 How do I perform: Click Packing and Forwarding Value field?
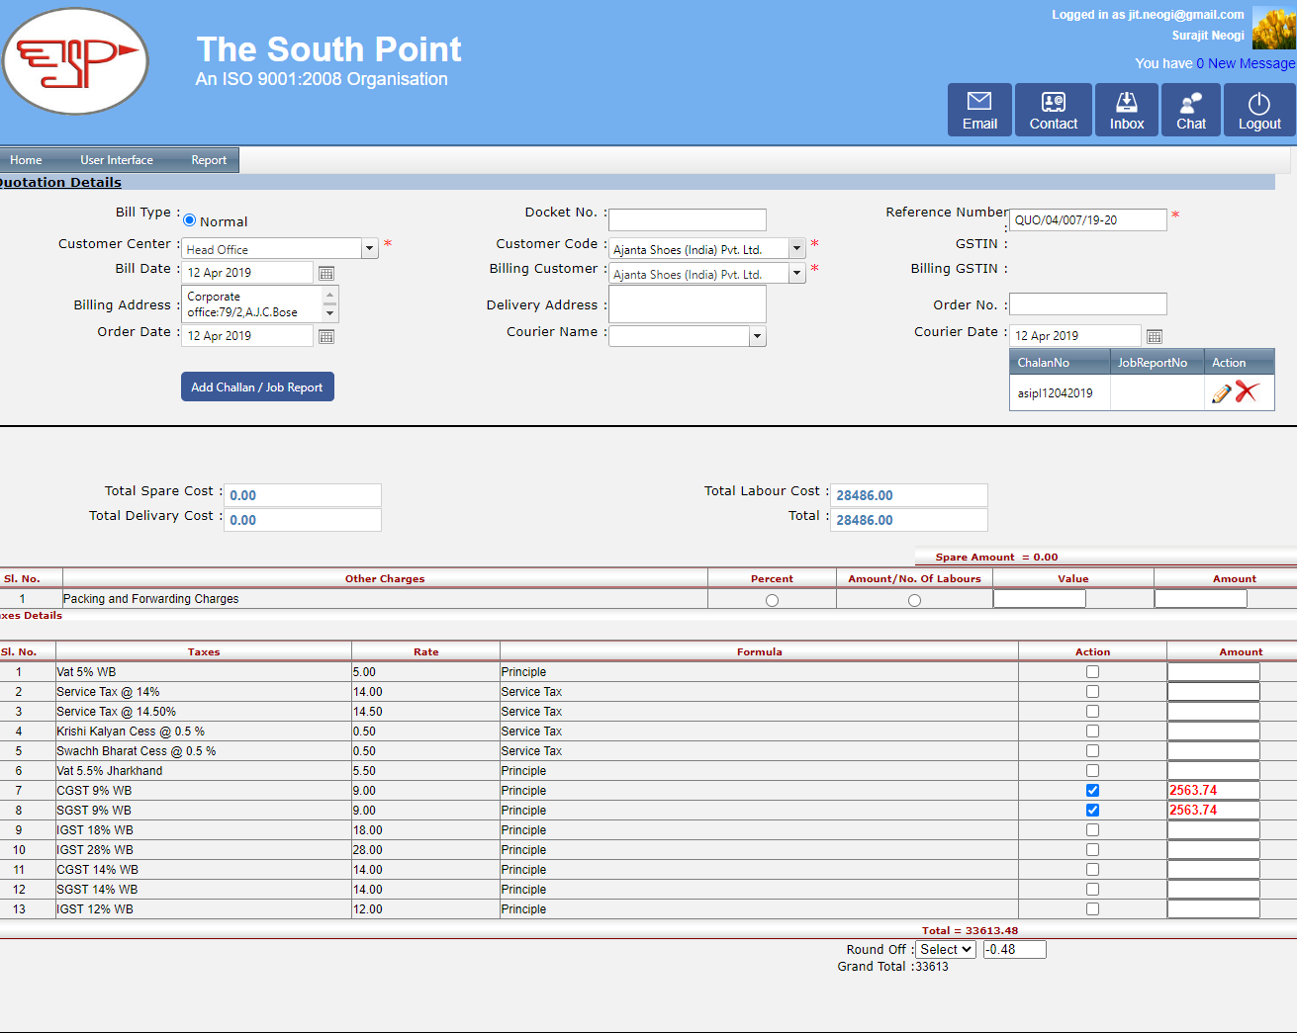(1040, 599)
